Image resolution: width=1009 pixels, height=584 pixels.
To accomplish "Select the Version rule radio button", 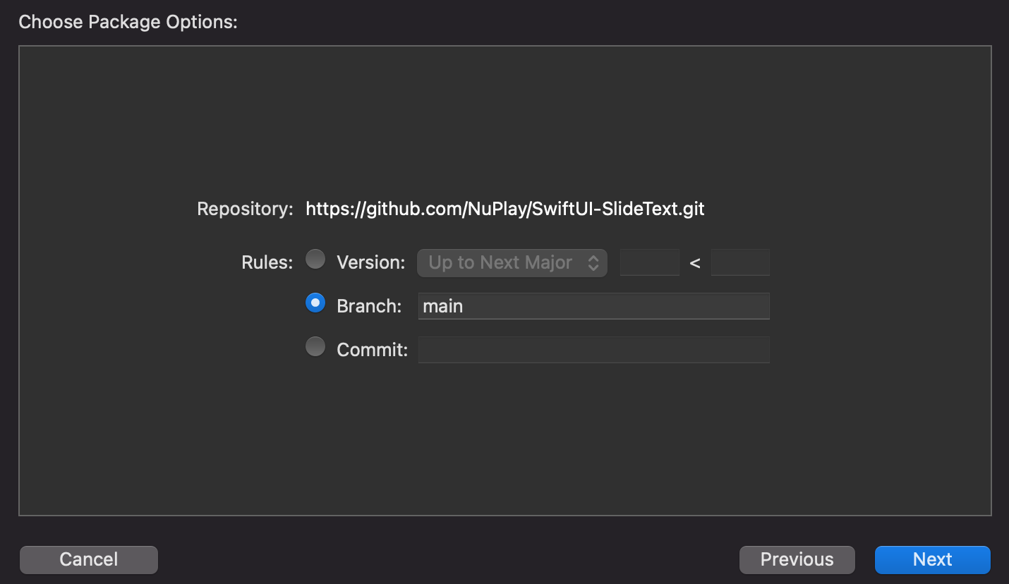I will point(315,260).
